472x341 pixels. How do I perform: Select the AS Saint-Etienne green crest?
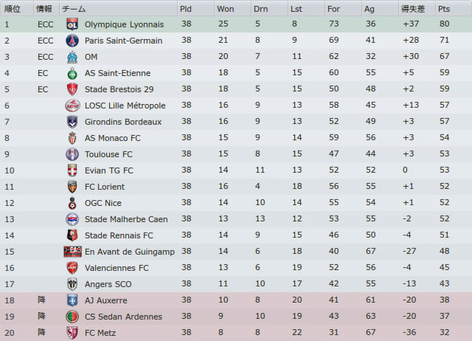click(x=72, y=73)
